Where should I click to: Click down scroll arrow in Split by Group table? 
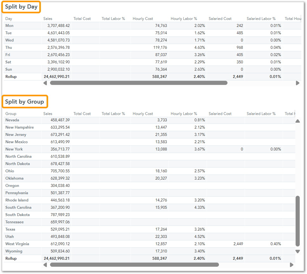(297, 252)
